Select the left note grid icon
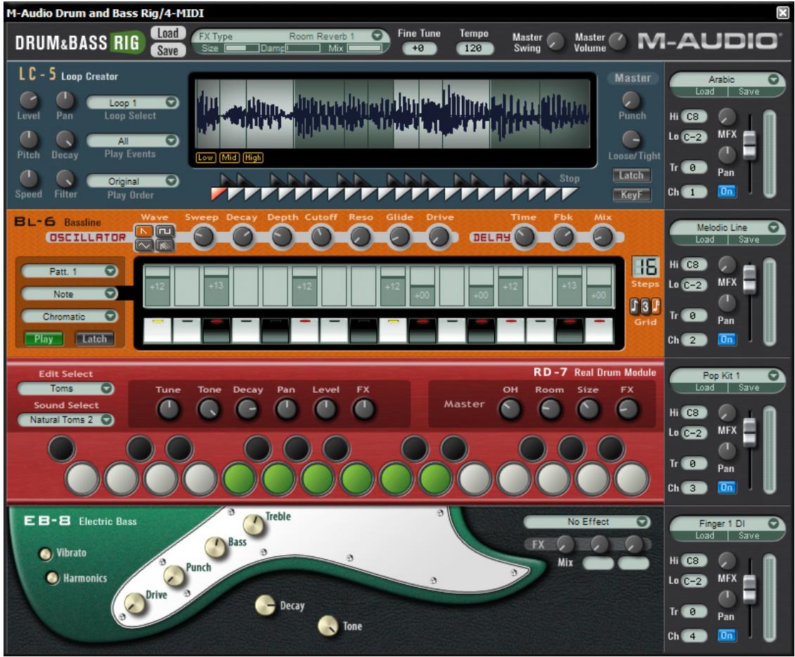The height and width of the screenshot is (657, 795). tap(635, 306)
